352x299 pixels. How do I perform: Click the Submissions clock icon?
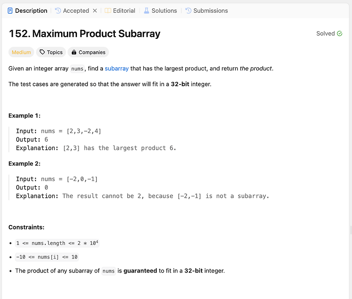click(x=188, y=11)
